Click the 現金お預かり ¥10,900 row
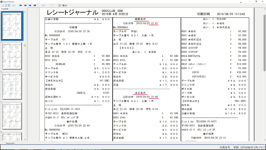This screenshot has height=150, width=266. [77, 97]
